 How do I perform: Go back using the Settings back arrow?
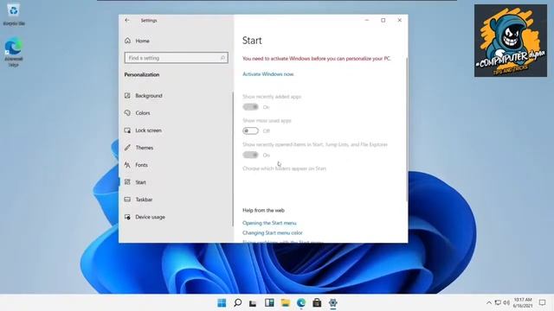tap(127, 21)
